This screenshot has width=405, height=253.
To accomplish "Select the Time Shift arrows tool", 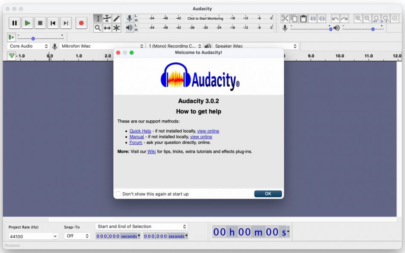I will click(x=107, y=28).
